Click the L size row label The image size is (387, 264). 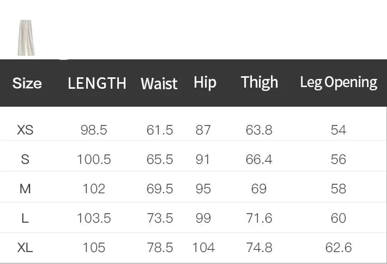click(x=25, y=218)
